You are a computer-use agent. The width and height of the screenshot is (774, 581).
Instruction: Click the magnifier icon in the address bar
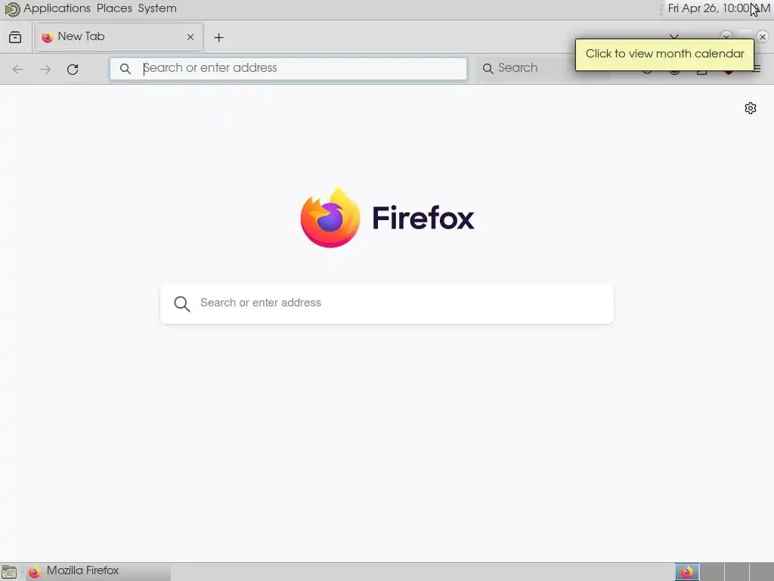125,69
